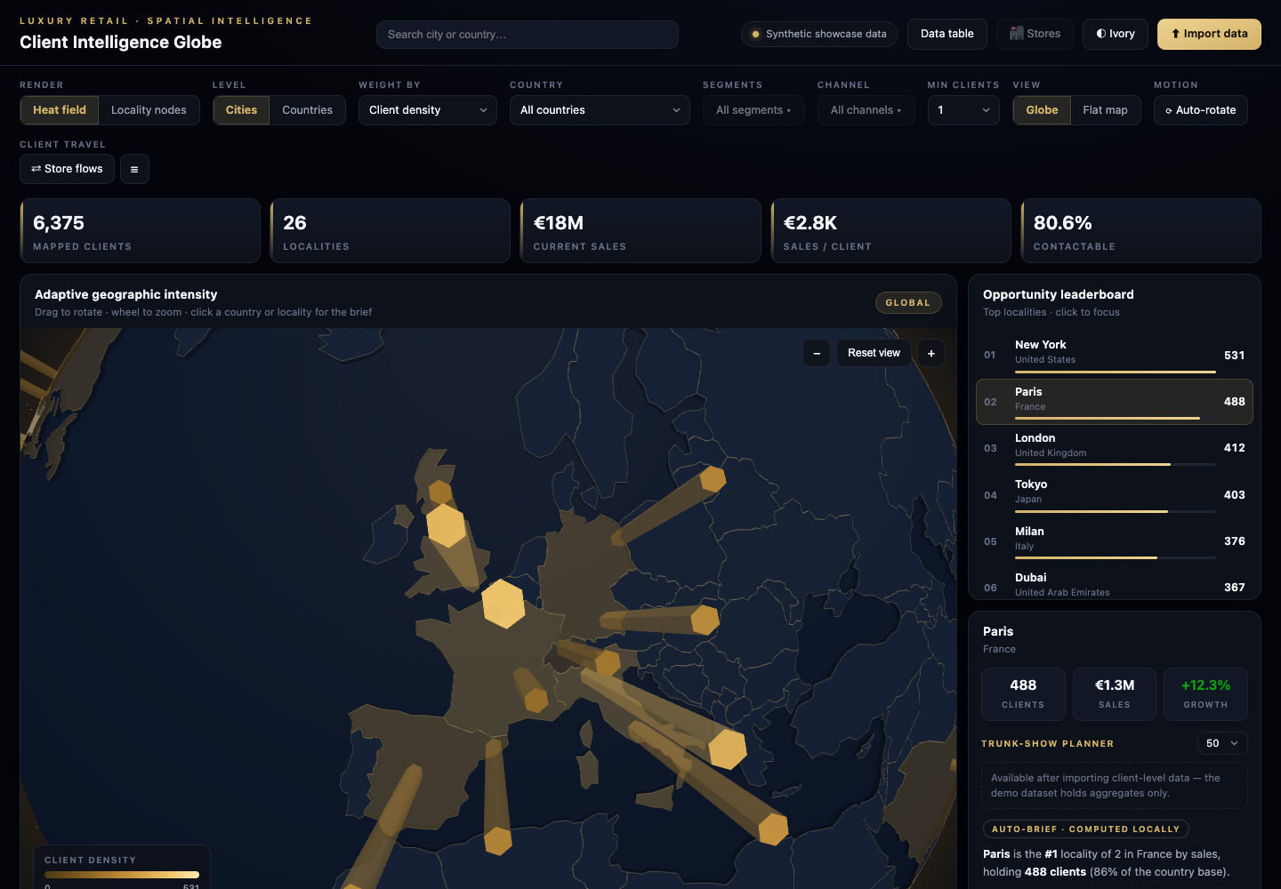
Task: Zoom in with the plus button
Action: pyautogui.click(x=931, y=353)
